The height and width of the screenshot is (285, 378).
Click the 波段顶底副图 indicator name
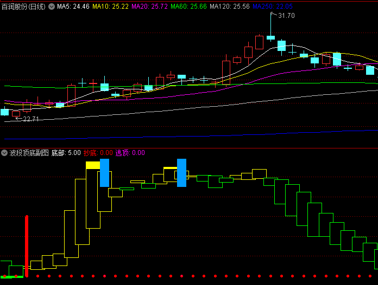pyautogui.click(x=29, y=153)
